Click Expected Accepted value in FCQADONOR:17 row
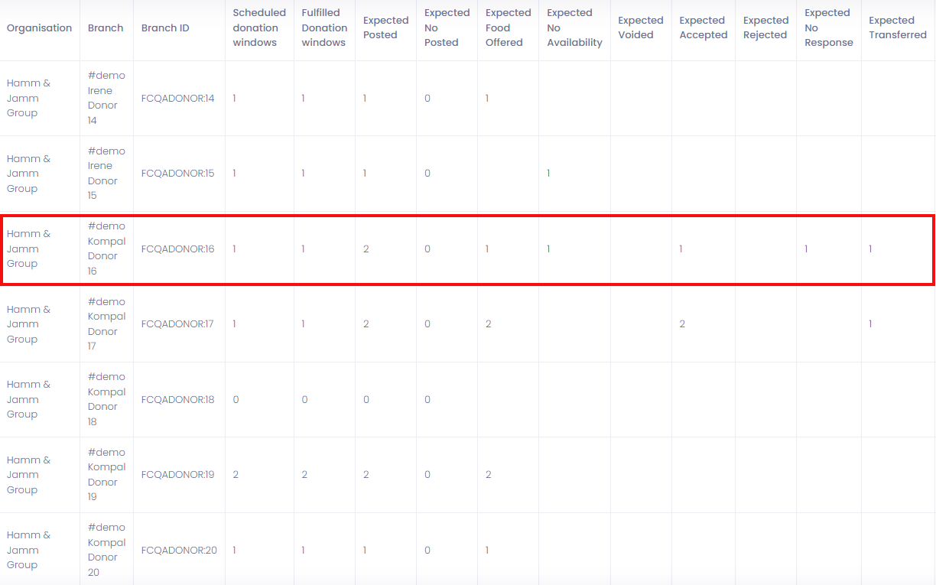Screen dimensions: 936x585 click(x=682, y=324)
